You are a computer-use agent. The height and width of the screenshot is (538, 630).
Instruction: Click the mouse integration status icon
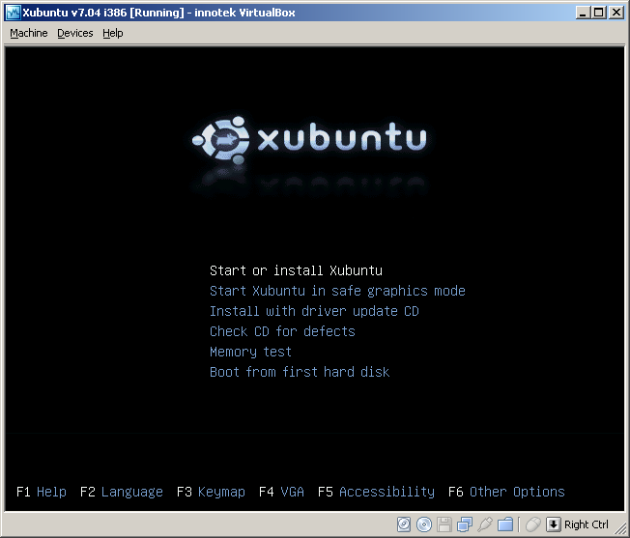[x=533, y=524]
